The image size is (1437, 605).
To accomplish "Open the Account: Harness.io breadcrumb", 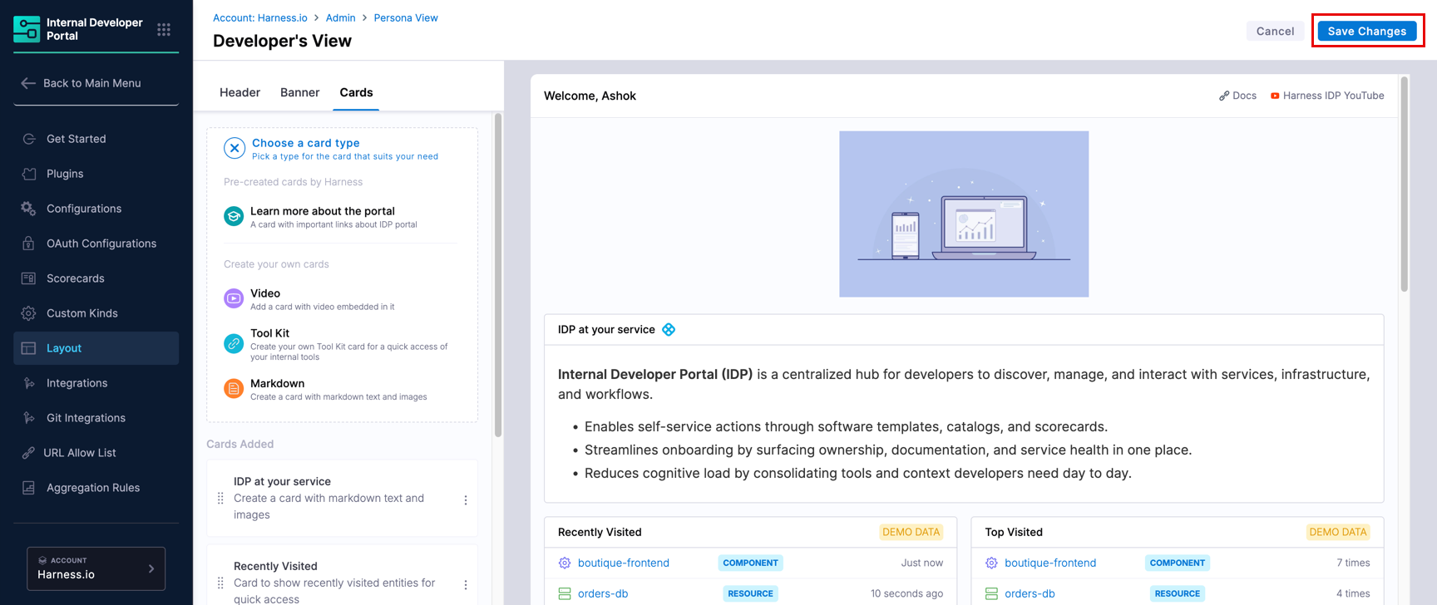I will [x=259, y=17].
